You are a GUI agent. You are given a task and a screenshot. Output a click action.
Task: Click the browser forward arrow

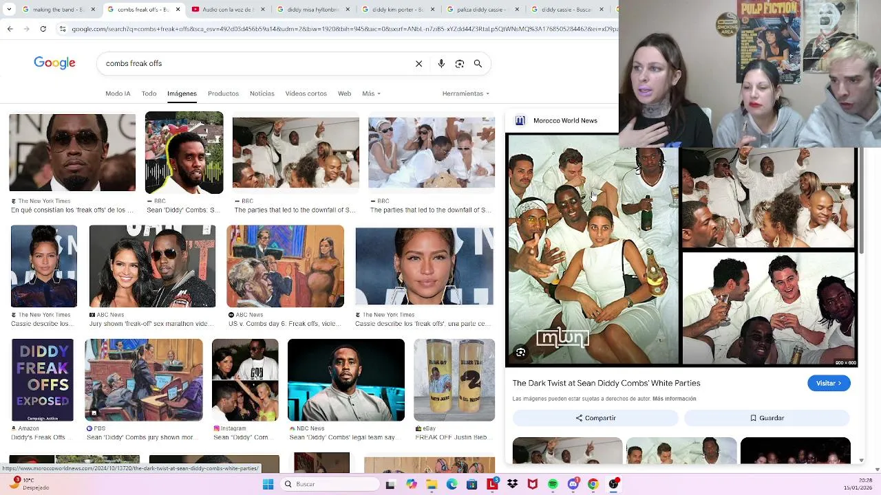(26, 29)
